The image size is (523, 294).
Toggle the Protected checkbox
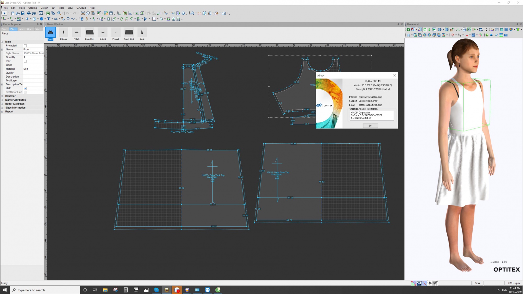click(25, 46)
